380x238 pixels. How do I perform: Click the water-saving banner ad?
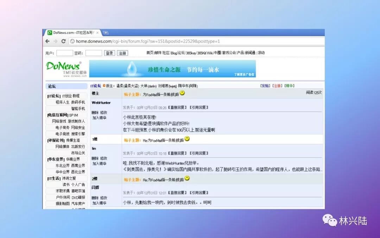[x=172, y=69]
